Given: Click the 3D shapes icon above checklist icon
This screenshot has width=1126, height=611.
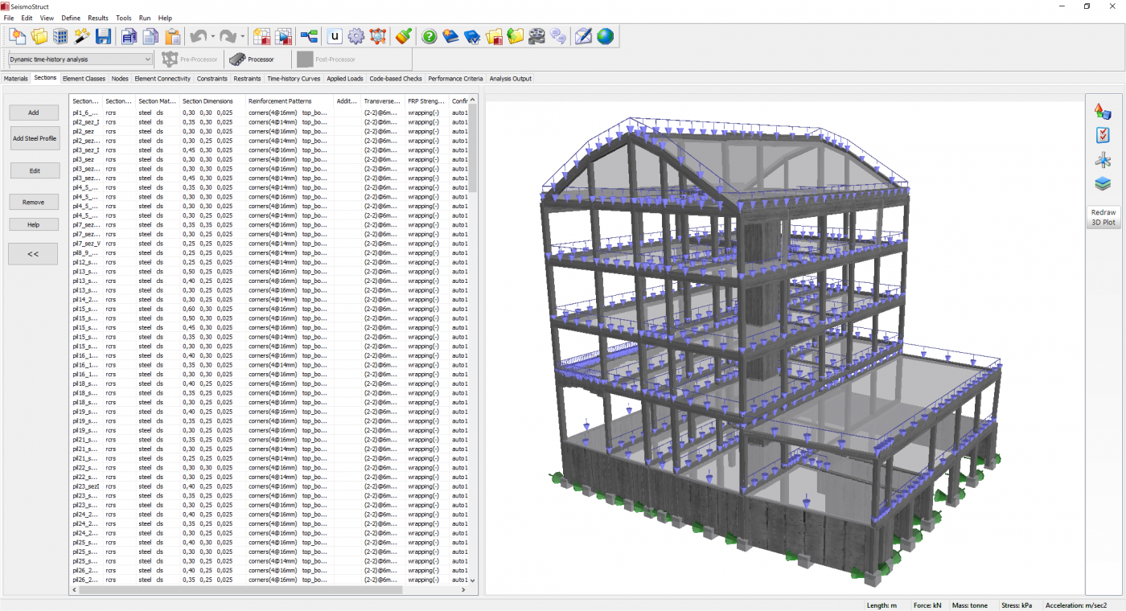Looking at the screenshot, I should point(1103,112).
